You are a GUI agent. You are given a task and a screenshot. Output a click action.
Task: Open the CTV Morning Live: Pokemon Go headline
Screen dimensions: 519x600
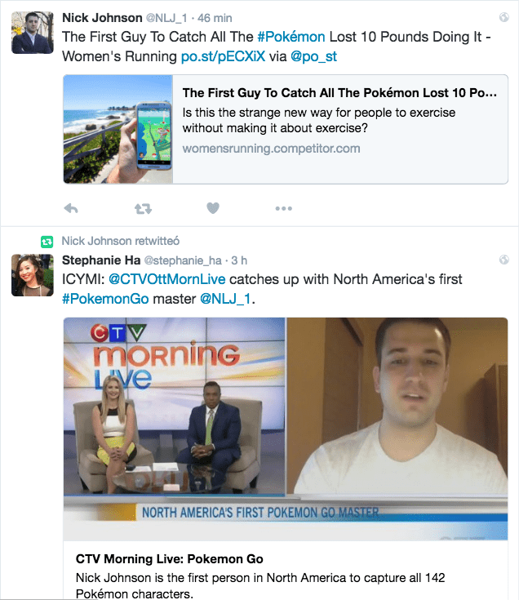[x=170, y=559]
